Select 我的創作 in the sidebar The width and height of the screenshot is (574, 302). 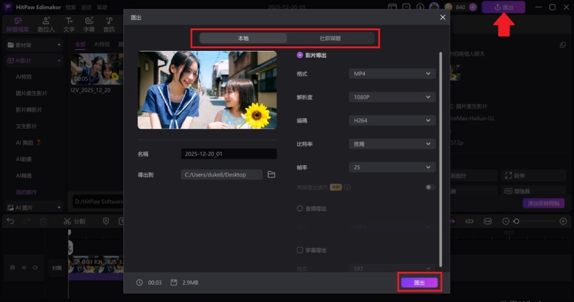coord(26,192)
